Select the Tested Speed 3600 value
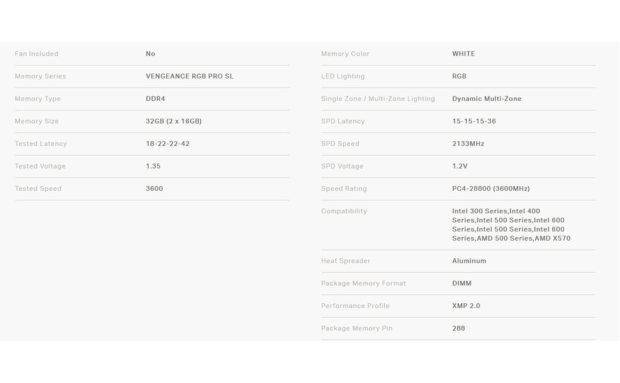 pos(154,188)
